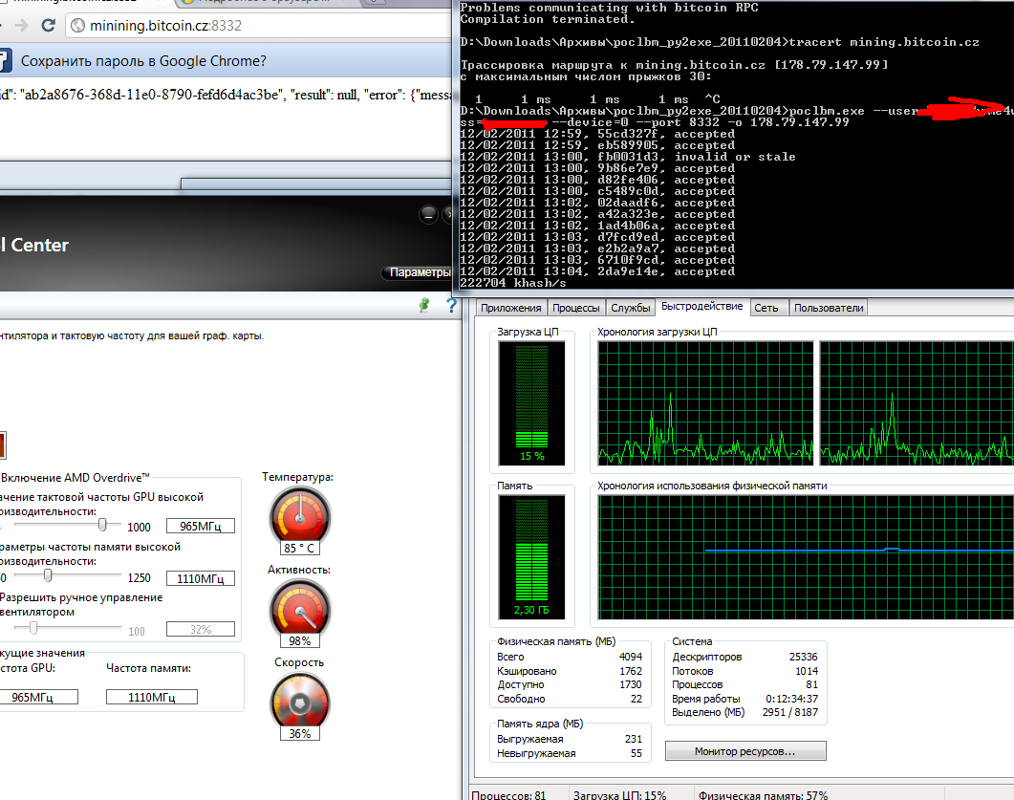The width and height of the screenshot is (1014, 800).
Task: Click the first CPU history graph
Action: pos(705,403)
